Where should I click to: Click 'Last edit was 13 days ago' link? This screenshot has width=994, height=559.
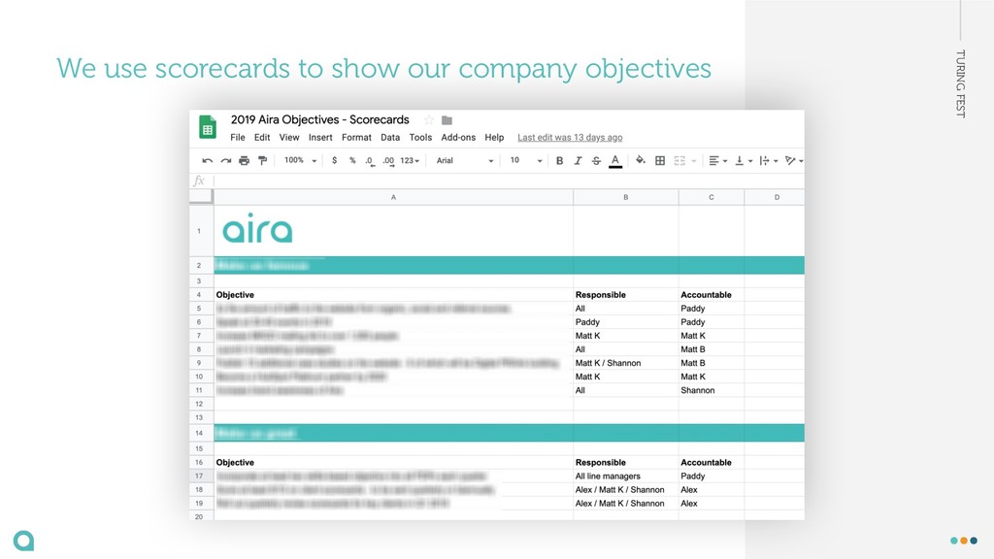tap(570, 138)
